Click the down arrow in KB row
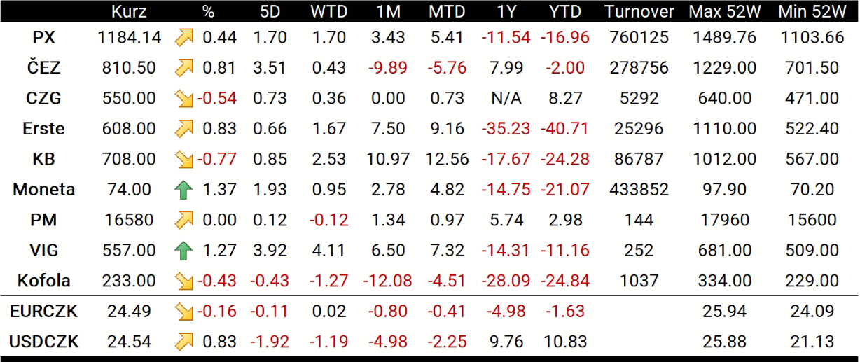Viewport: 860px width, 362px height. click(185, 160)
